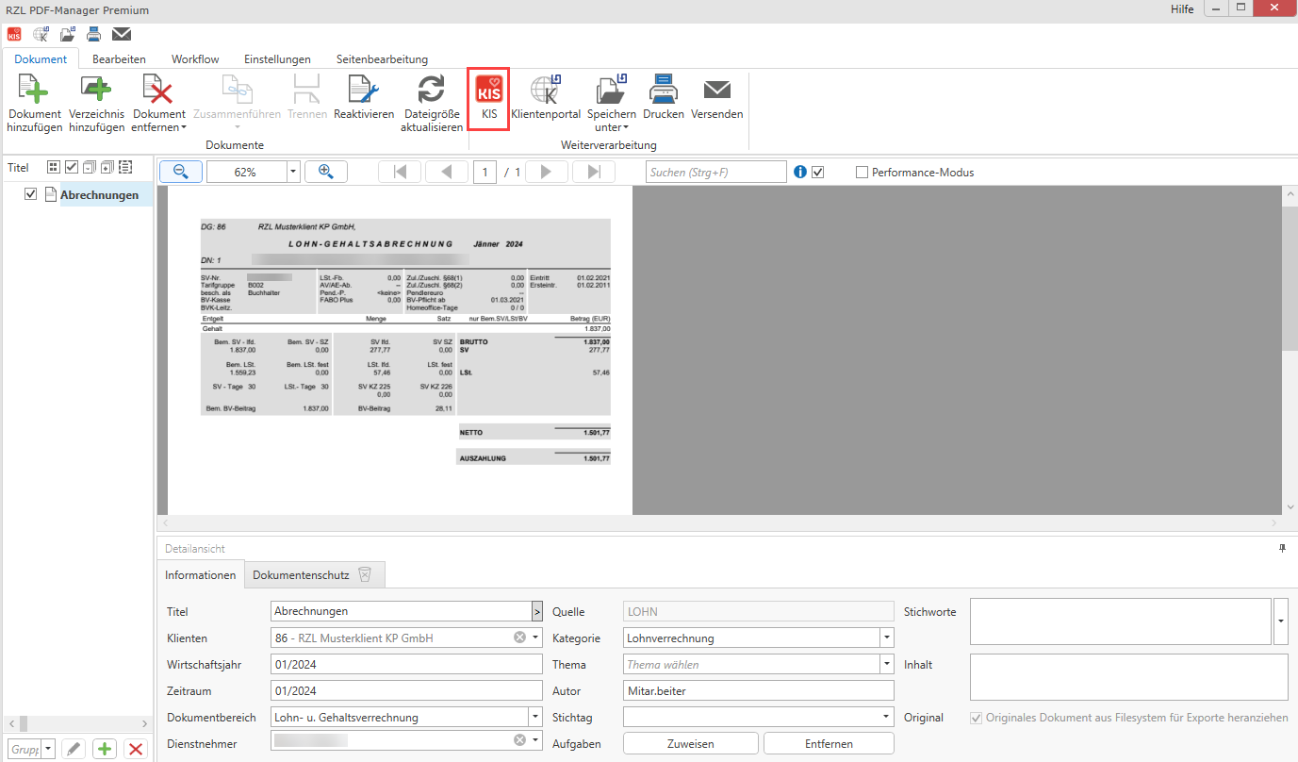Run Dateigröße aktualisieren
This screenshot has width=1298, height=762.
point(431,98)
